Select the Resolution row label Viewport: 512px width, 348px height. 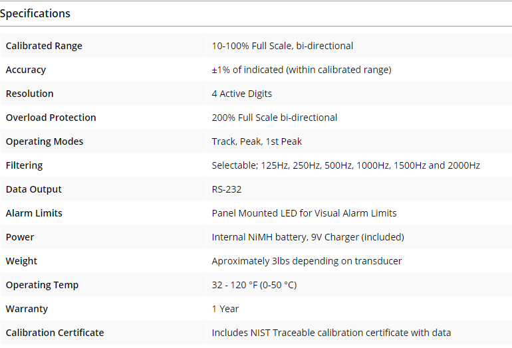pos(29,94)
